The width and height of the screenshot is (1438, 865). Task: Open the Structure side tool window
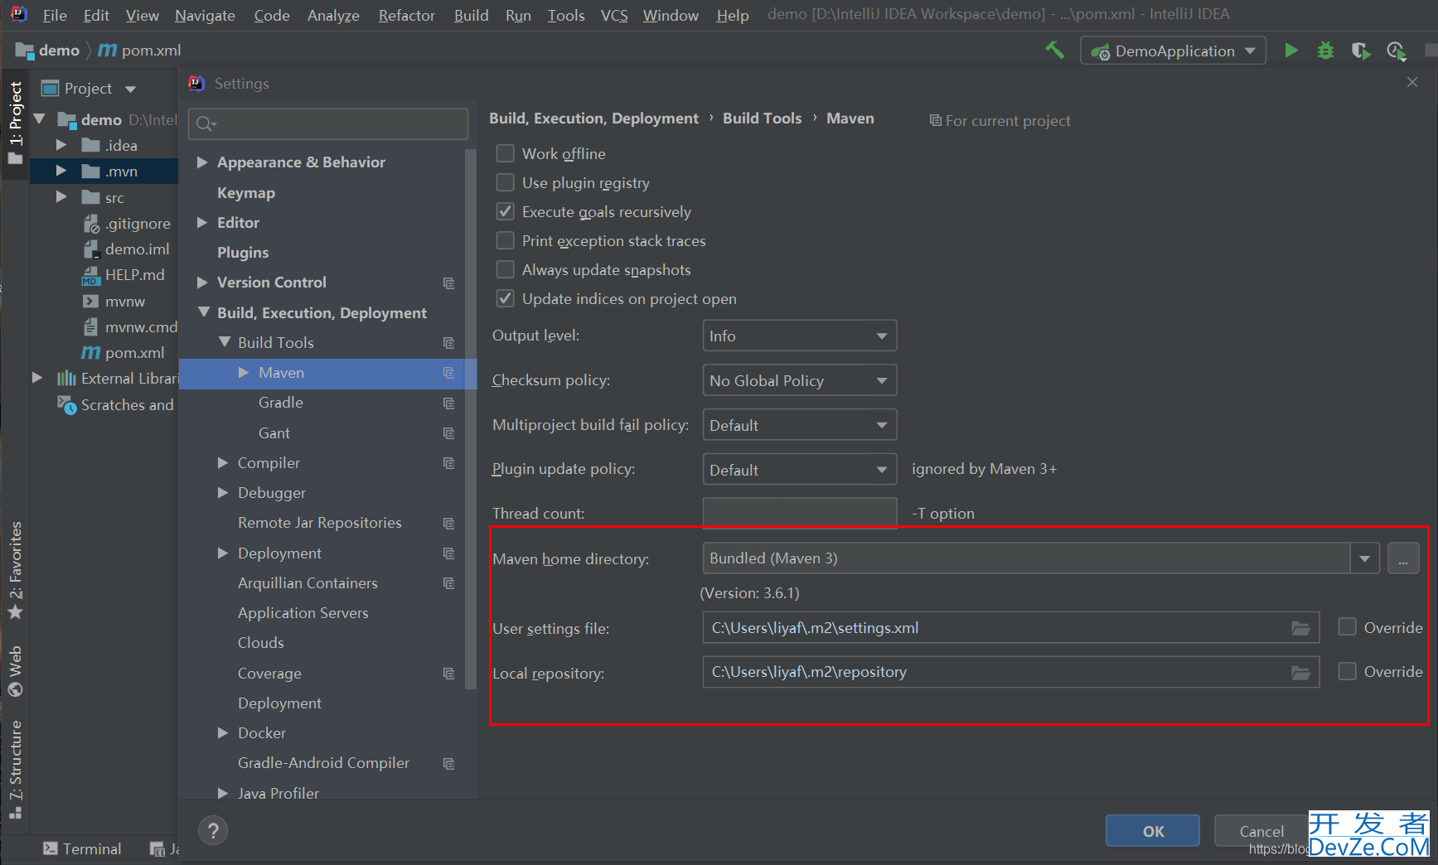(x=16, y=769)
